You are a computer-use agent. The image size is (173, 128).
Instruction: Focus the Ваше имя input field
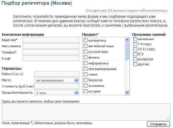[51, 40]
